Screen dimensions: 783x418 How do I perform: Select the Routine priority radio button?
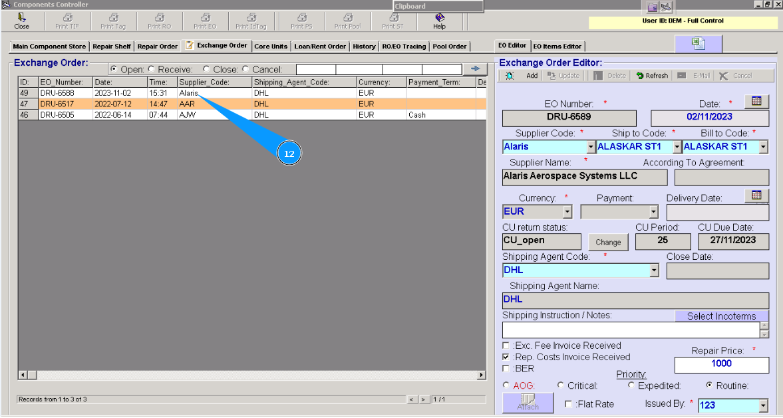tap(709, 385)
